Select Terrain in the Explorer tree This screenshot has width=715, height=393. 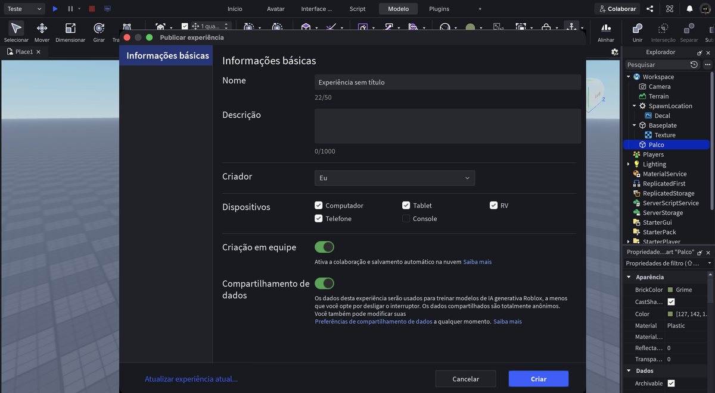[658, 96]
